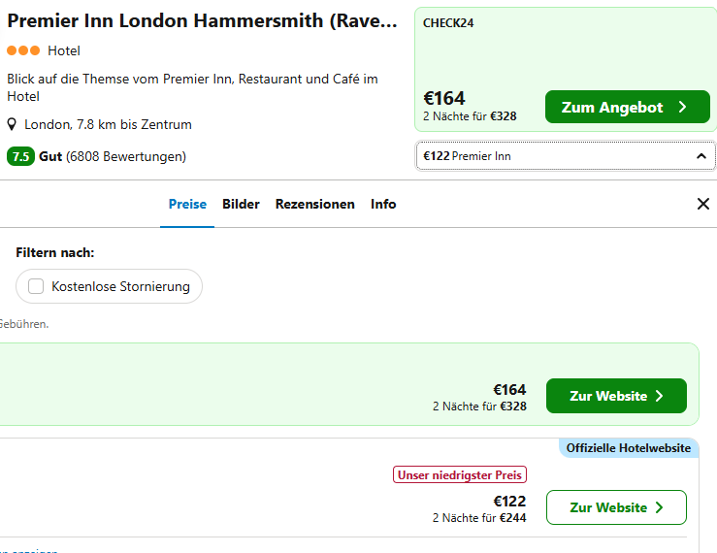
Task: Open the CHECK24 Zum Angebot offer
Action: click(x=628, y=107)
